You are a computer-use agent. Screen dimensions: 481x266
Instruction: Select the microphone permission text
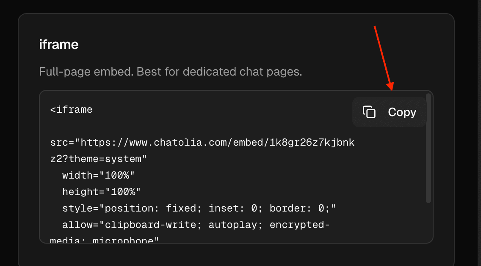[x=123, y=241]
